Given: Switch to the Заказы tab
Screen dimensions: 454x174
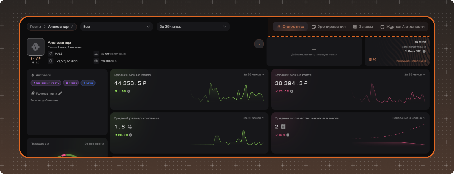Looking at the screenshot, I should tap(363, 27).
